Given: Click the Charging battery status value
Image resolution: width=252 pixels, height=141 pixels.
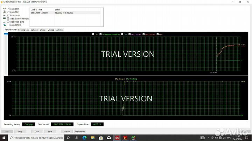Looking at the screenshot, I should coord(29,124).
